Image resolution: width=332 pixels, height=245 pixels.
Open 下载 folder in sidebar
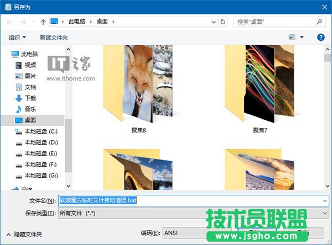tap(30, 98)
